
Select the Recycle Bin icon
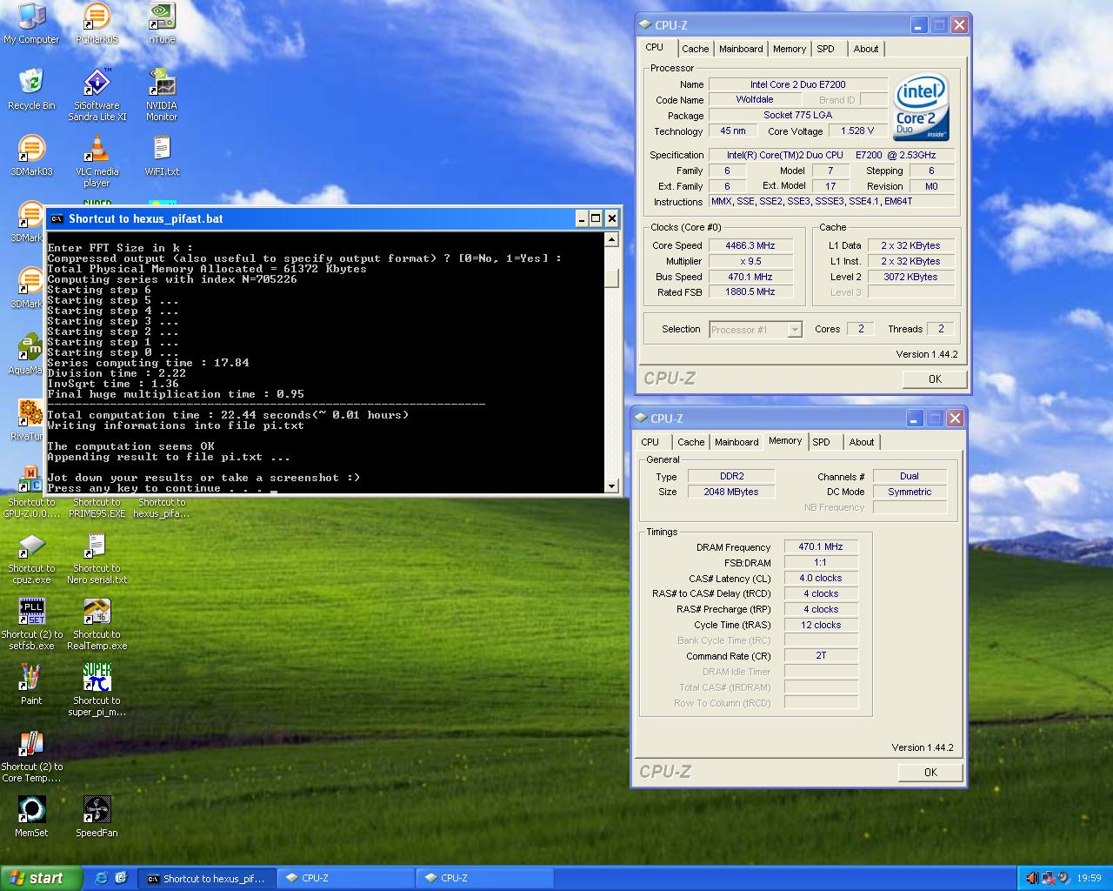(x=31, y=90)
